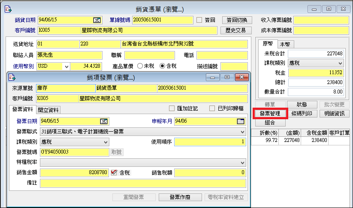Open the calendar picker for 銷貨日期
The width and height of the screenshot is (353, 208).
click(97, 20)
